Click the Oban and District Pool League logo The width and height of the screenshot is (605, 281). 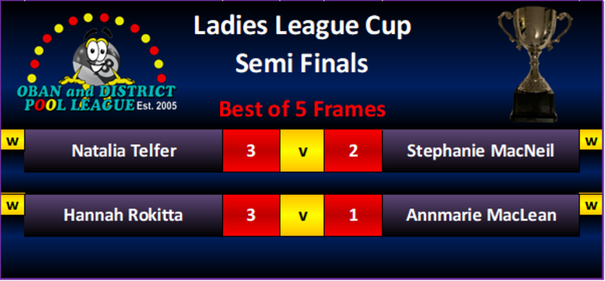(x=97, y=63)
